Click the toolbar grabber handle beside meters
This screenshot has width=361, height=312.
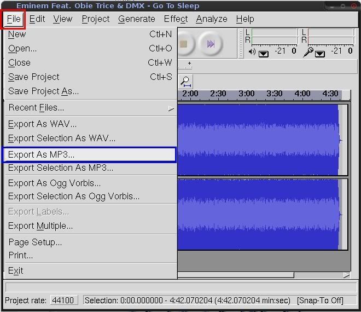tap(241, 43)
